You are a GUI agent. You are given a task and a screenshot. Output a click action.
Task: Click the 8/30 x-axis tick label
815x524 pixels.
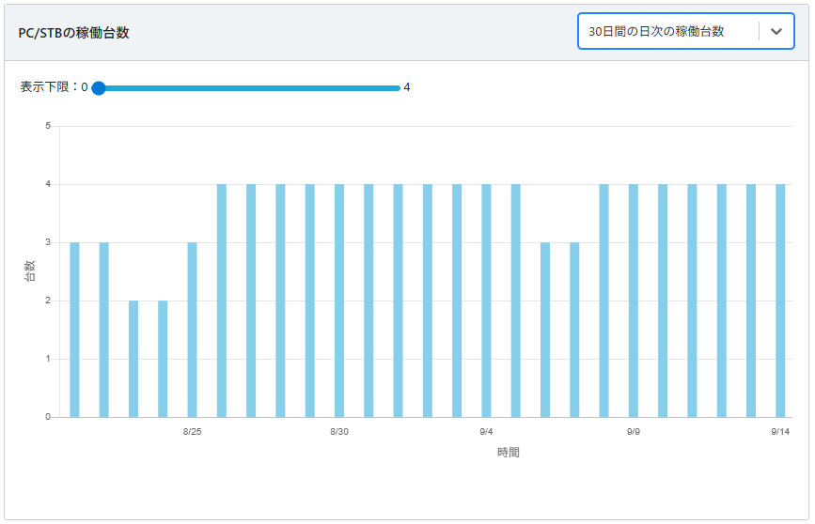[x=339, y=432]
